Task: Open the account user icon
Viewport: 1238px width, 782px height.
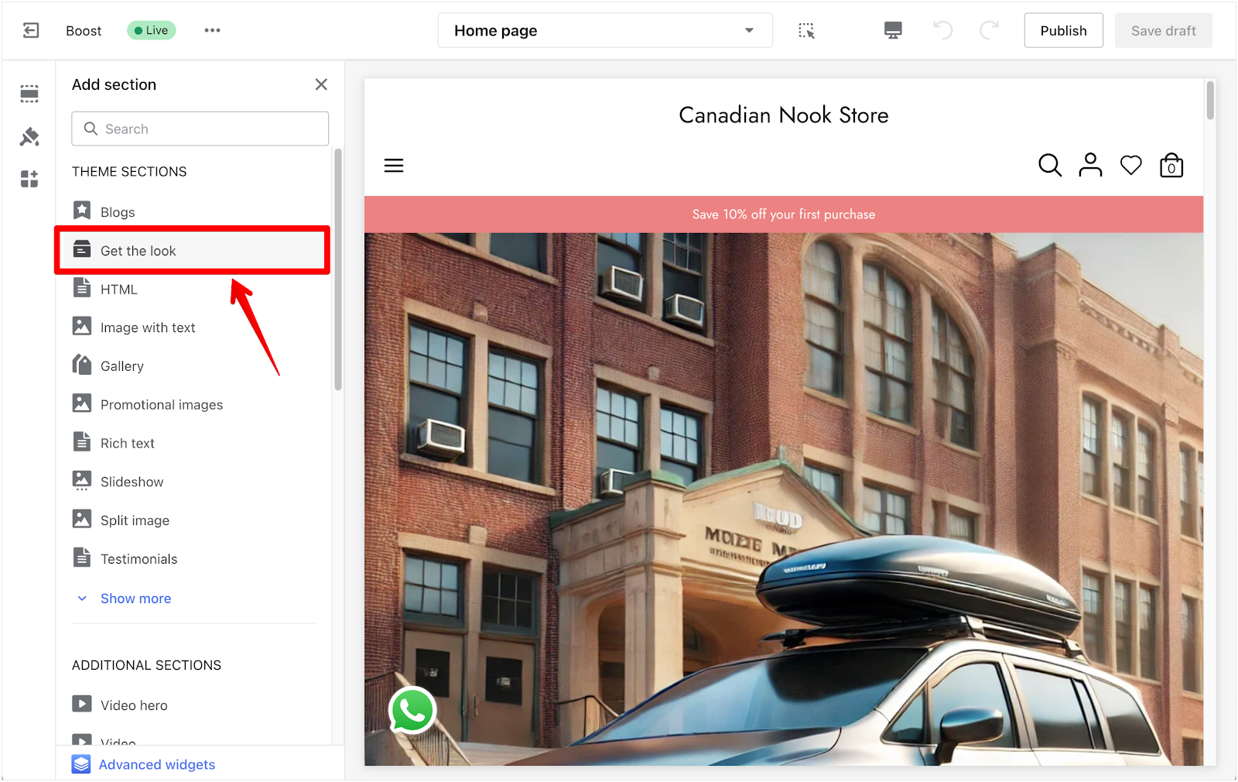Action: 1090,165
